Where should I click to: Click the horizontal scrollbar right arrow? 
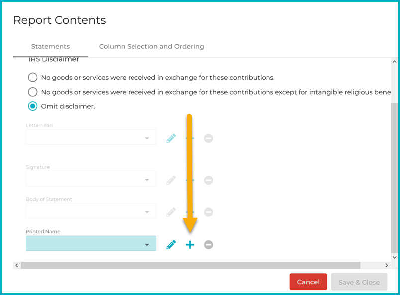[387, 265]
